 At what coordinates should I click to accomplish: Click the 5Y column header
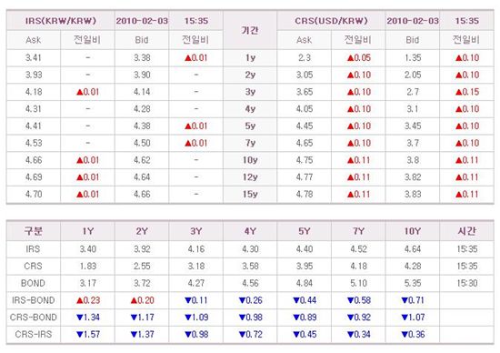pyautogui.click(x=305, y=231)
